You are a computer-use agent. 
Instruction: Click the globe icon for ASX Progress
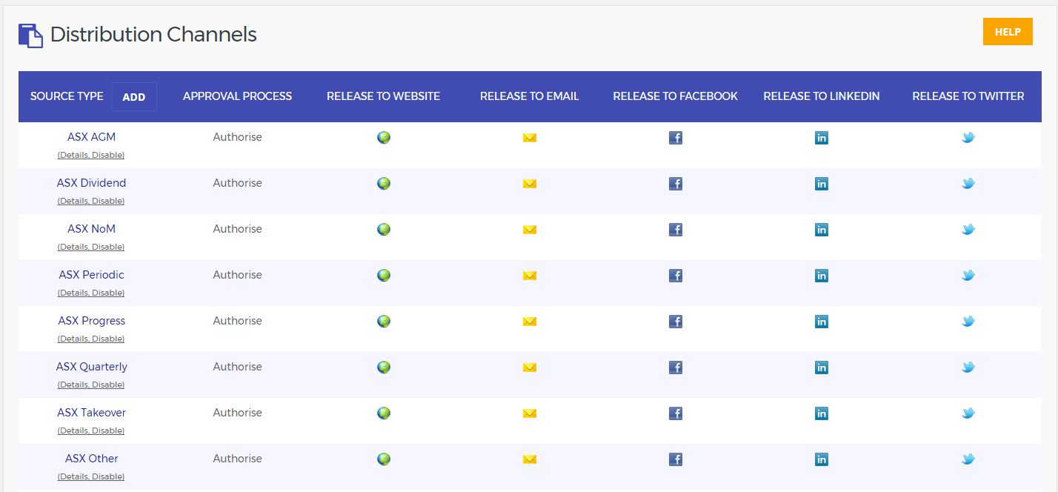pos(384,322)
